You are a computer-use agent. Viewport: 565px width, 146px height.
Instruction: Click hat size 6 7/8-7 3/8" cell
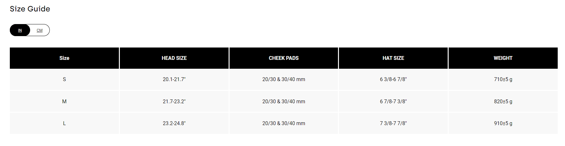click(x=393, y=101)
